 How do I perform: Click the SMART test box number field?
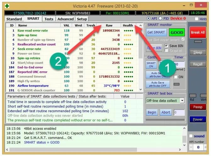coord(179,113)
